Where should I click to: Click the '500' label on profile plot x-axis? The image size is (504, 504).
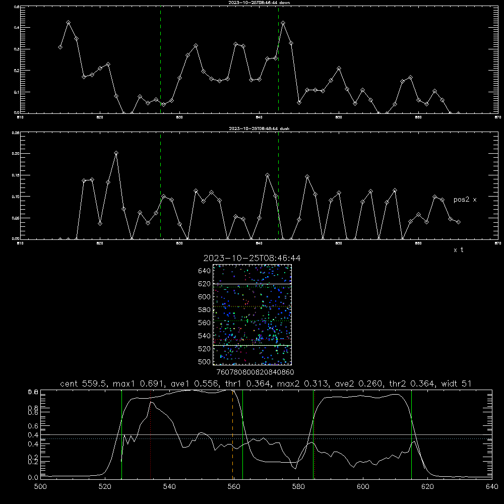pos(40,487)
